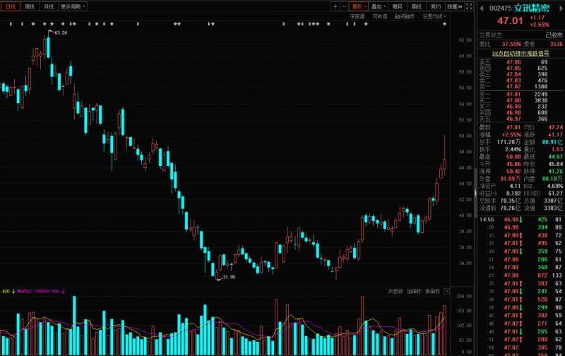
Task: Select the bid row priced 47.00 with 3030
Action: pos(521,100)
